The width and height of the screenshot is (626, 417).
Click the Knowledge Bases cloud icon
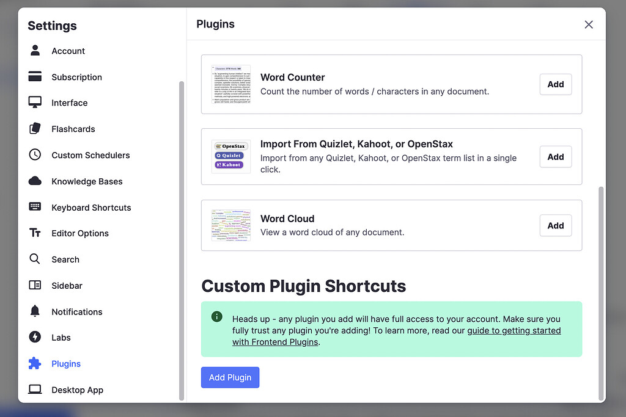click(x=35, y=181)
